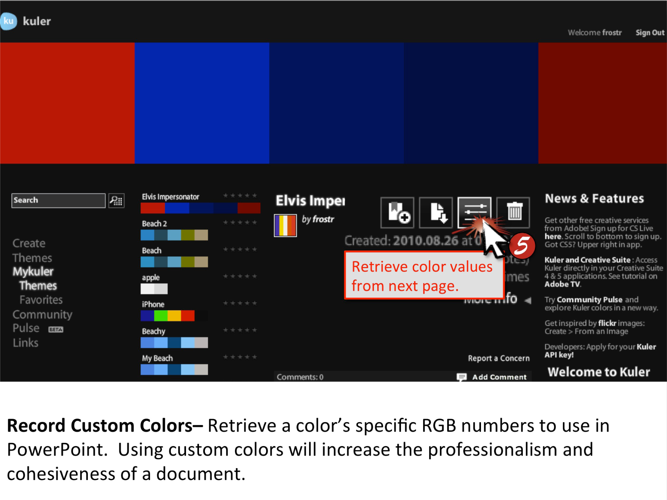
Task: Click the Kuler API key link
Action: click(600, 351)
